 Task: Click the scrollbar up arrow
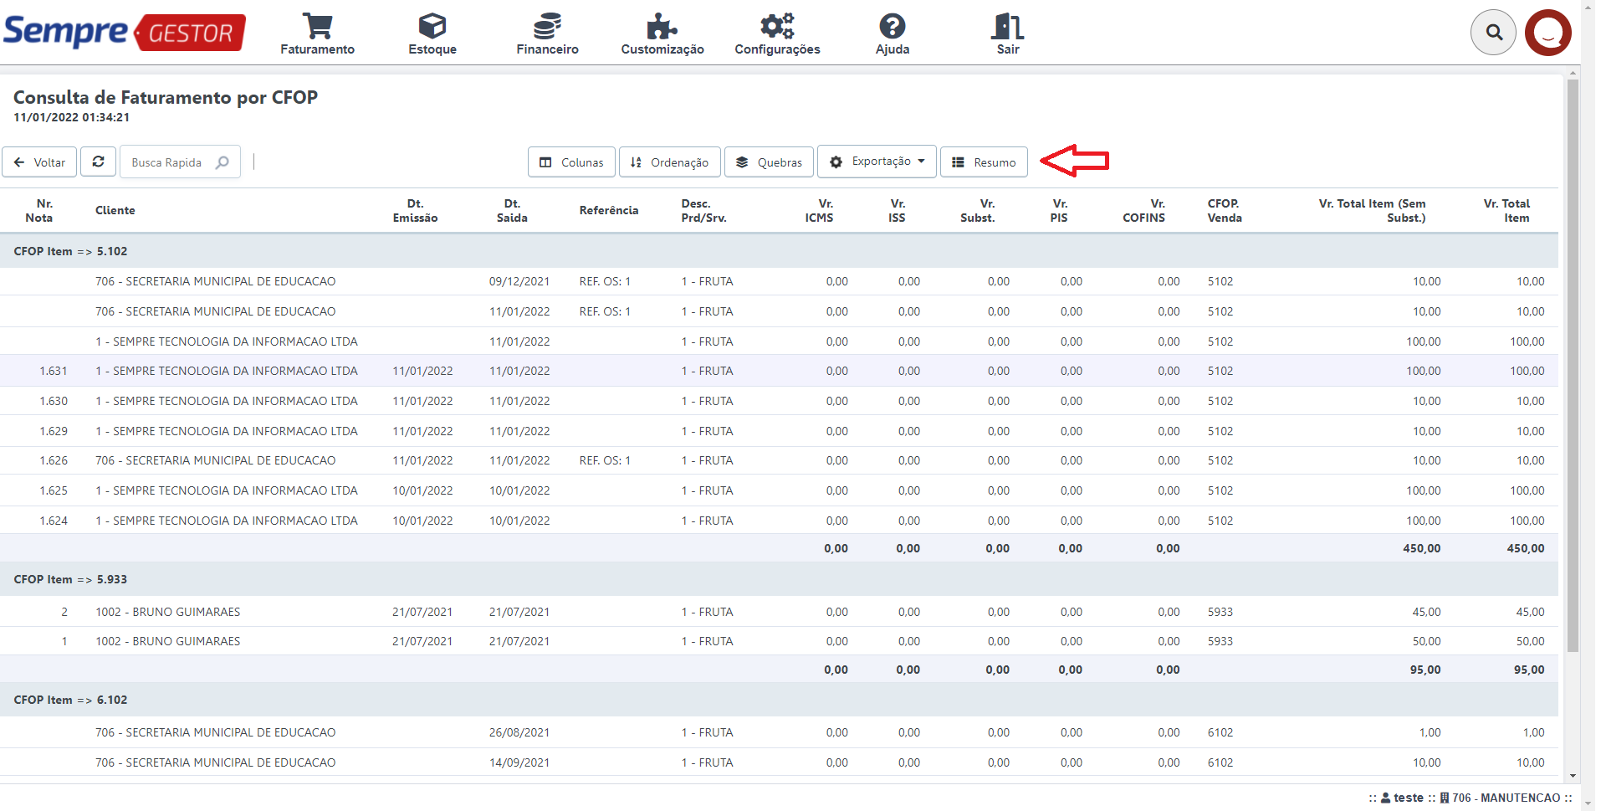tap(1573, 74)
